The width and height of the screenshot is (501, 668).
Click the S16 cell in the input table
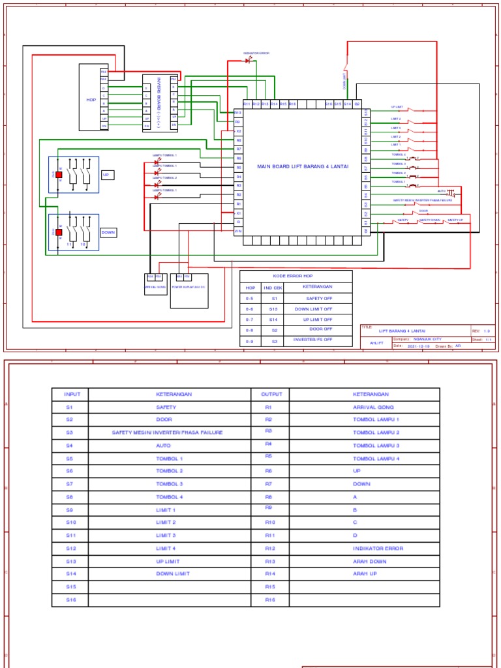pyautogui.click(x=70, y=600)
